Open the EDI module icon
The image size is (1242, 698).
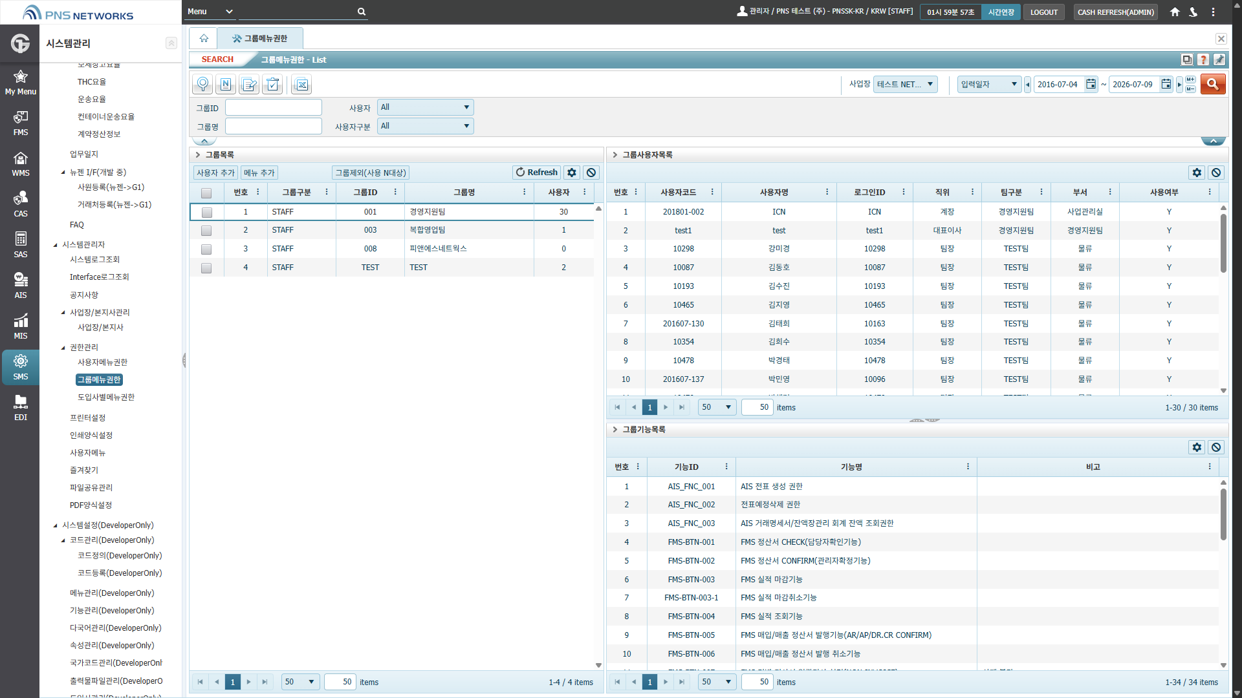tap(20, 408)
